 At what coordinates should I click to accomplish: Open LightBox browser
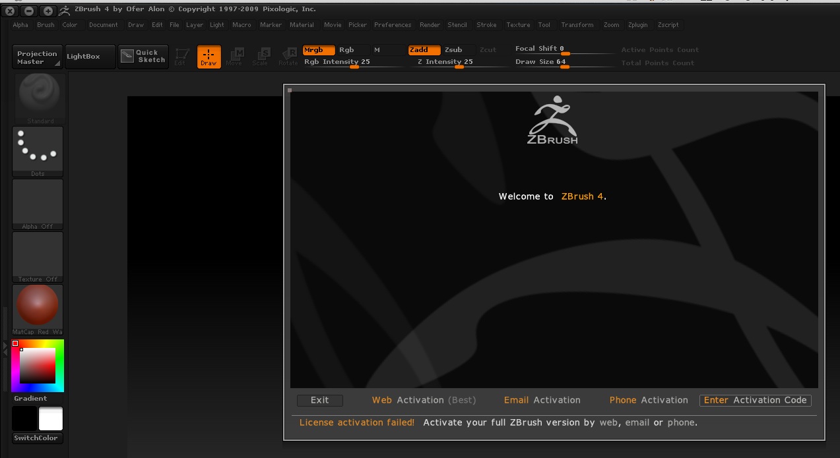90,57
